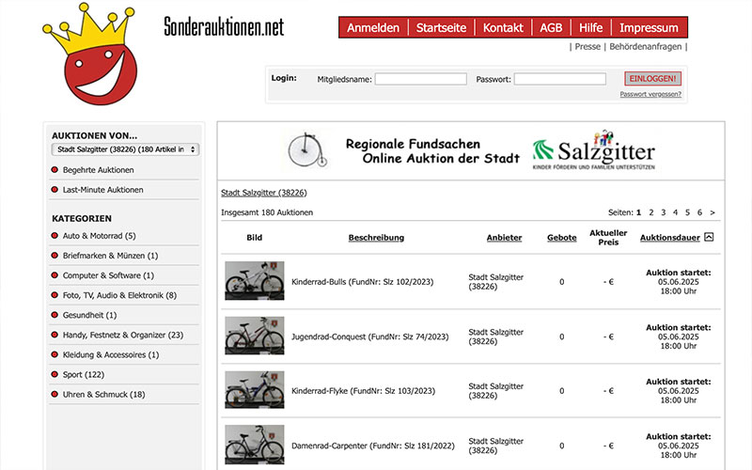The width and height of the screenshot is (752, 470).
Task: Select the Gesundheit category
Action: pyautogui.click(x=89, y=315)
